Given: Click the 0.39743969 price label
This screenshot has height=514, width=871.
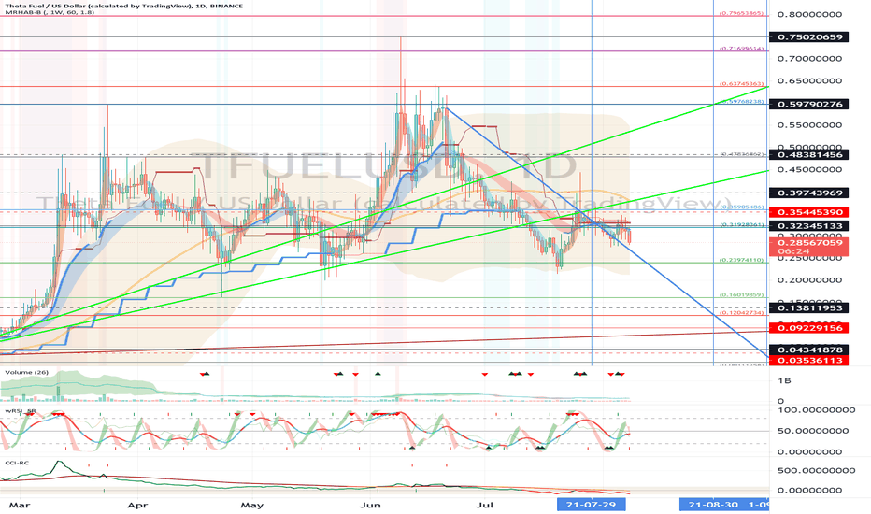Looking at the screenshot, I should click(808, 193).
